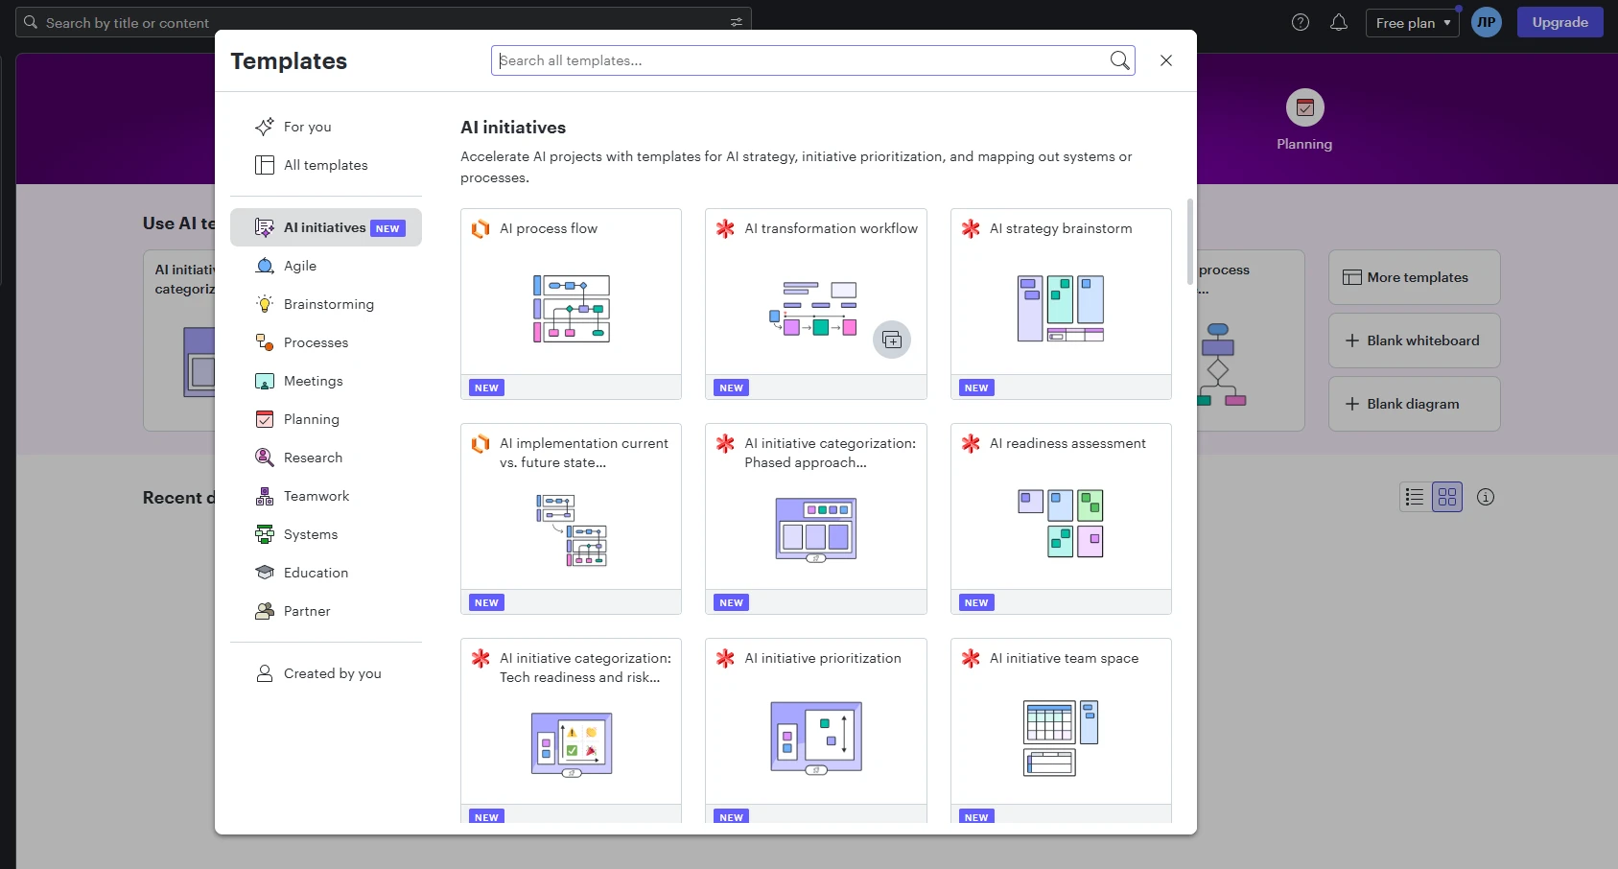Open the JP user avatar

point(1486,22)
